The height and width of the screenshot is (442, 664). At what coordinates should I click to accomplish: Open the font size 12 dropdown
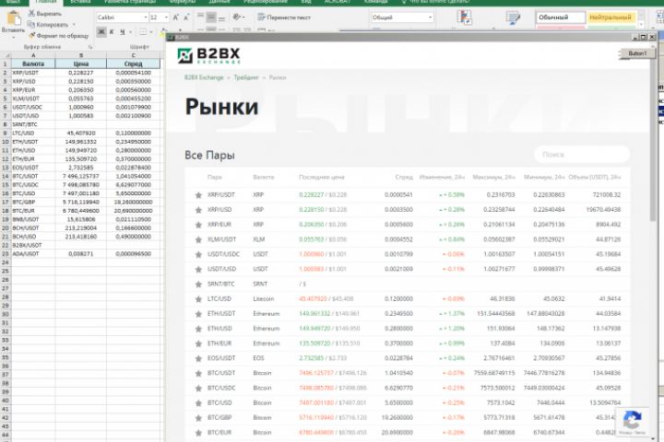point(166,17)
